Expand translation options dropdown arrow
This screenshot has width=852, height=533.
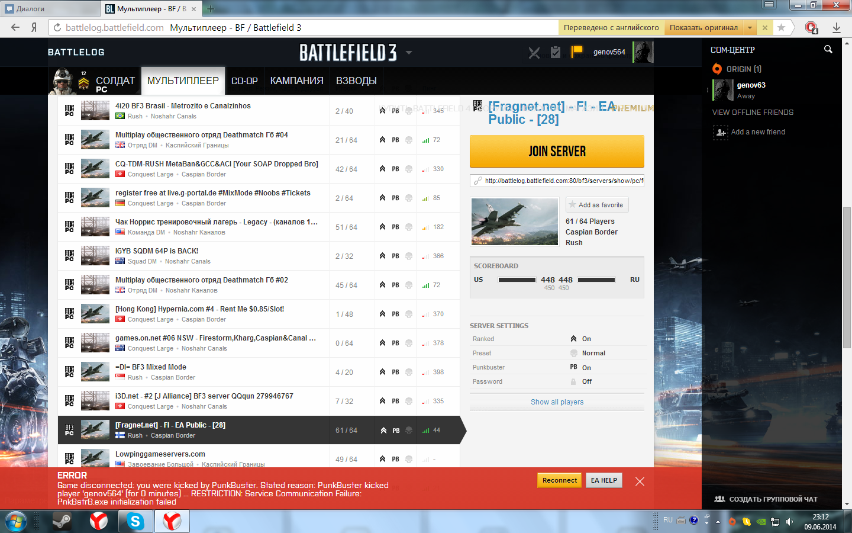pyautogui.click(x=750, y=27)
